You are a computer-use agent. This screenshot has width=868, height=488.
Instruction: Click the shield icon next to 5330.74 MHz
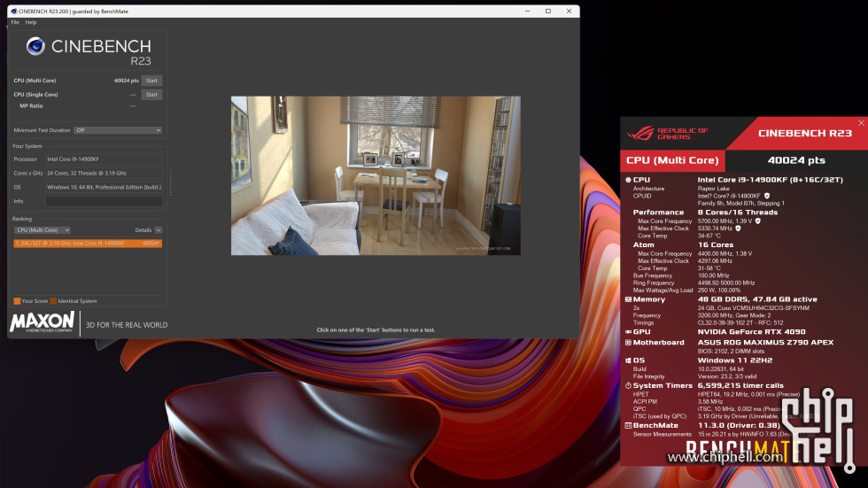click(x=738, y=229)
